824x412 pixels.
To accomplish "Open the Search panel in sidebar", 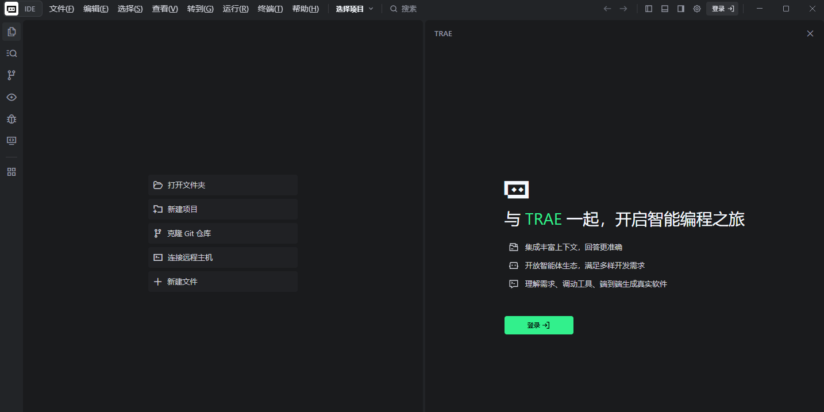I will (x=11, y=53).
